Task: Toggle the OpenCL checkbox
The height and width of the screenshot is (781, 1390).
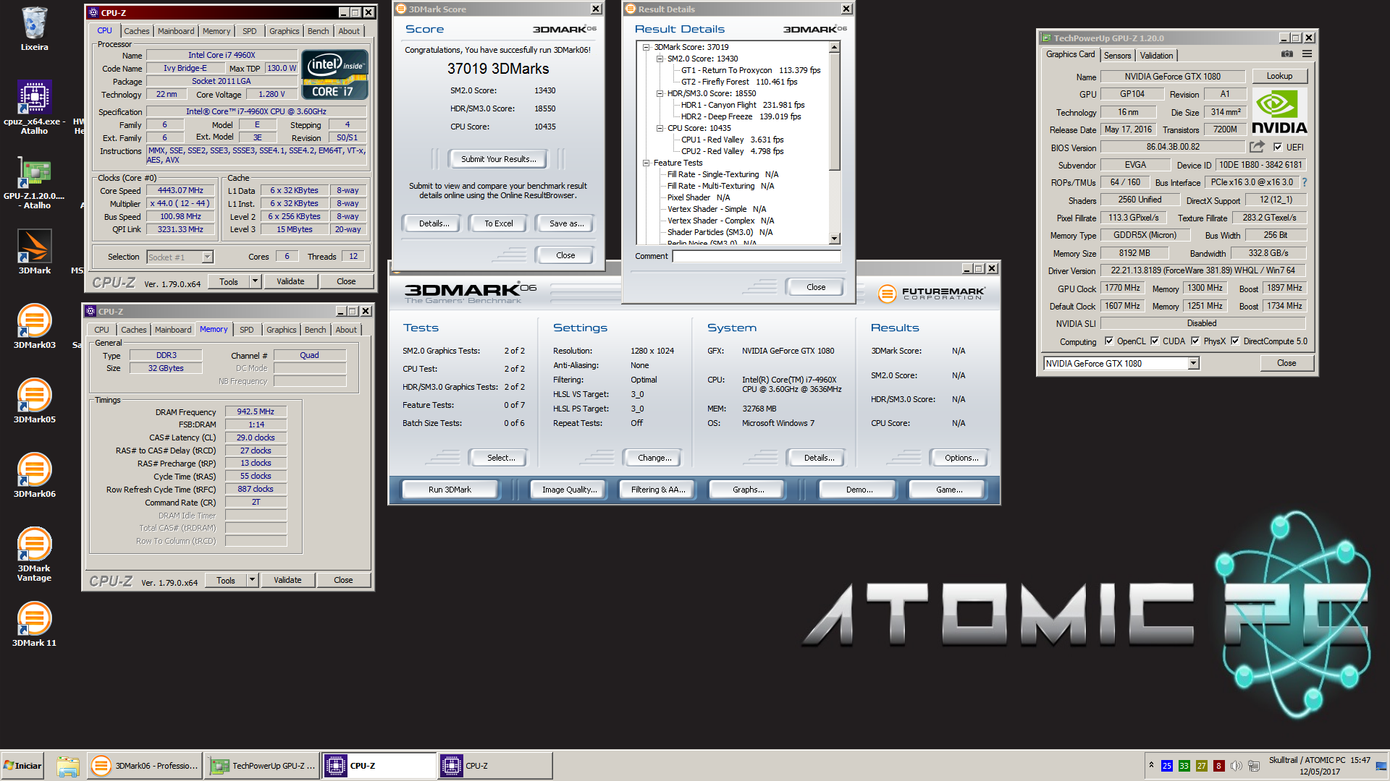Action: 1109,341
